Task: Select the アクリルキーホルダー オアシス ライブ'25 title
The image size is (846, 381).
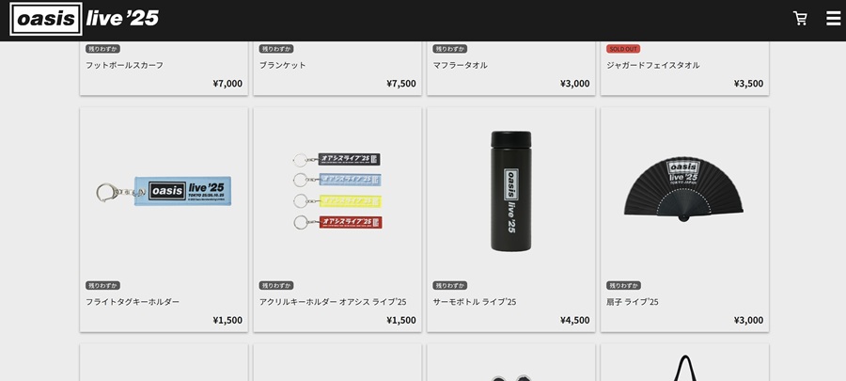Action: click(x=333, y=302)
